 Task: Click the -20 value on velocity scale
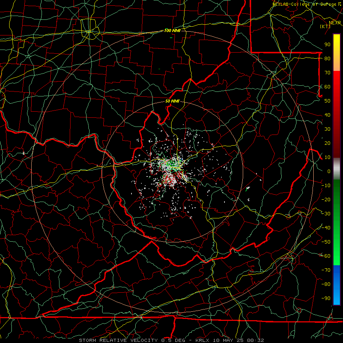coord(326,199)
